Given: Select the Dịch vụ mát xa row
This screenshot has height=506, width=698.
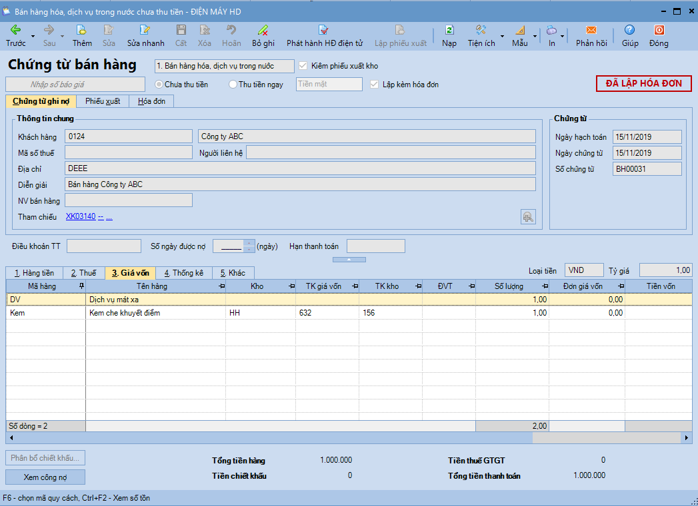Looking at the screenshot, I should (x=349, y=299).
